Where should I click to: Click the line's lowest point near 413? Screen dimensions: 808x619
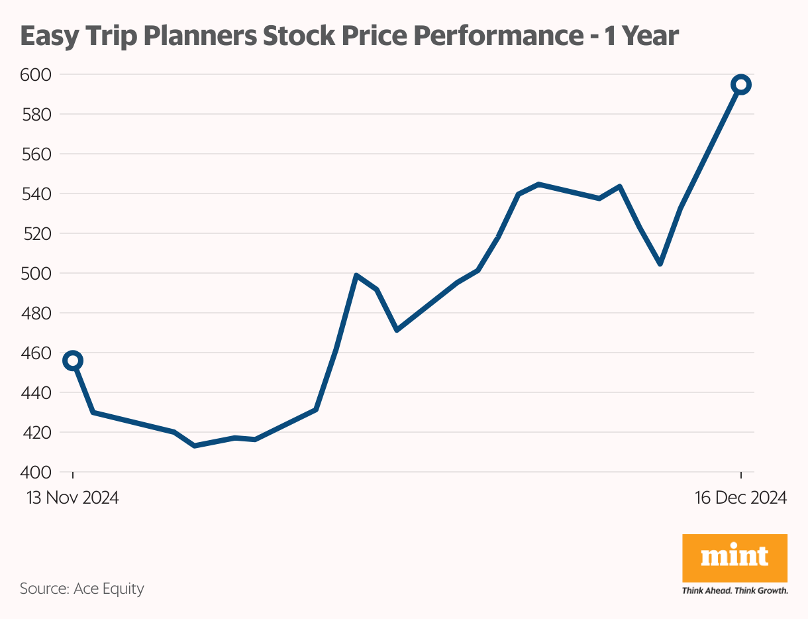[x=194, y=445]
